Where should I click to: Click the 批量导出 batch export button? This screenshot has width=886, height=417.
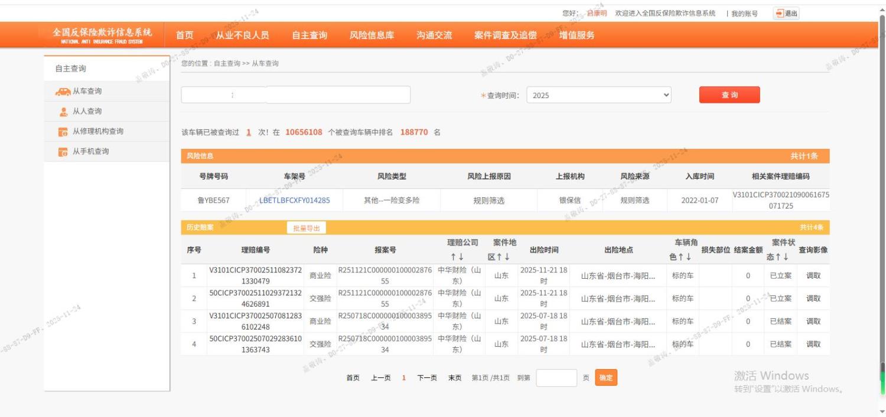pyautogui.click(x=306, y=228)
